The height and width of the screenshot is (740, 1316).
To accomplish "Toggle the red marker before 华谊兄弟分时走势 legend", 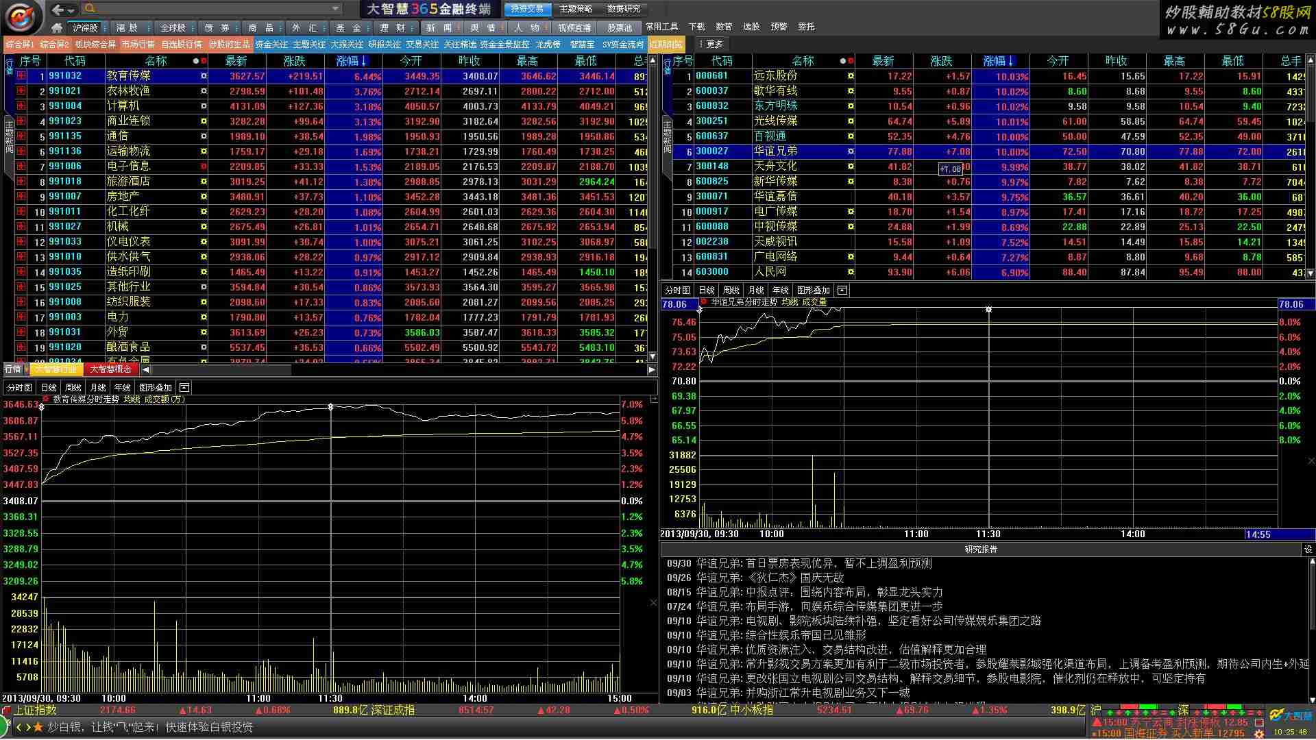I will tap(703, 301).
